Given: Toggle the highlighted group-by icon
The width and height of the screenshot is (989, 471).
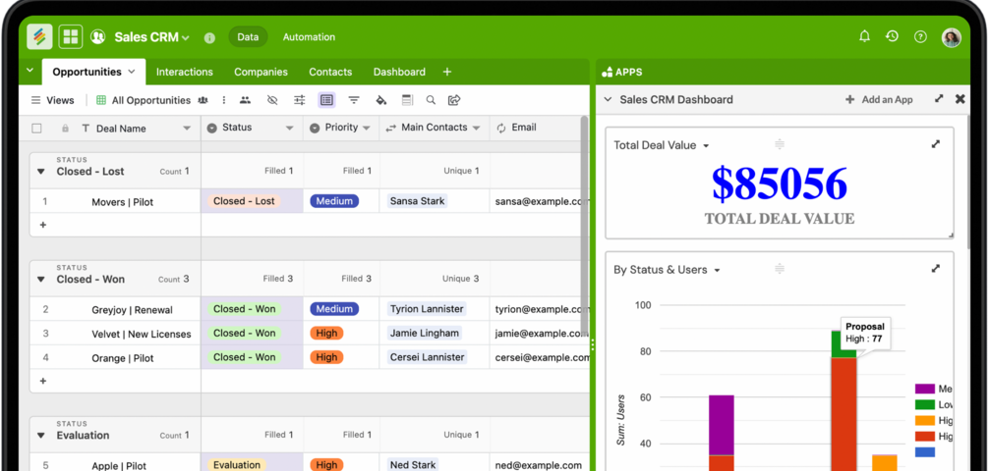Looking at the screenshot, I should [x=326, y=100].
